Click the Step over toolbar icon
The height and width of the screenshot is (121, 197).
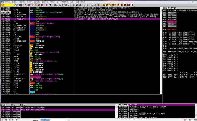click(36, 5)
